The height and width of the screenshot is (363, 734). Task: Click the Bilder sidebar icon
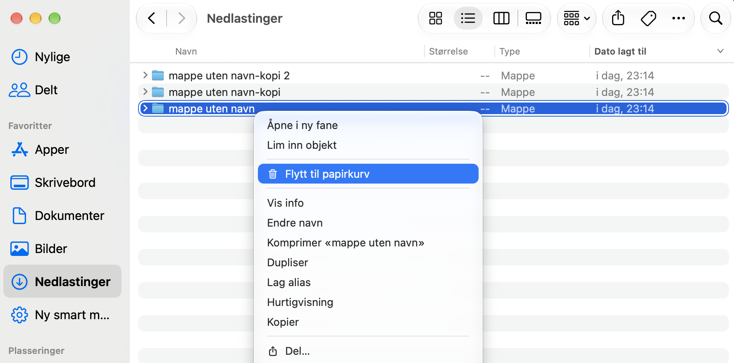click(x=19, y=249)
